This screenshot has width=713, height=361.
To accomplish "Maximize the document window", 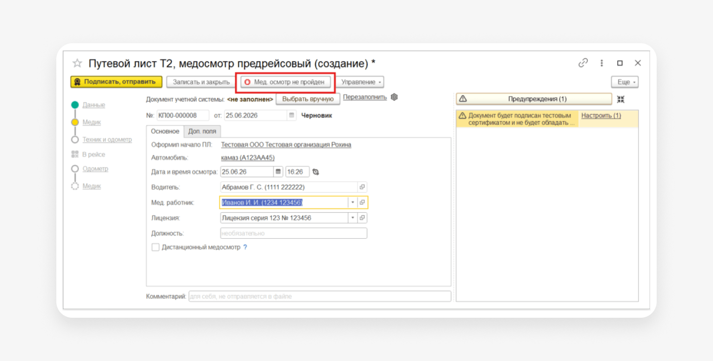I will [x=619, y=63].
